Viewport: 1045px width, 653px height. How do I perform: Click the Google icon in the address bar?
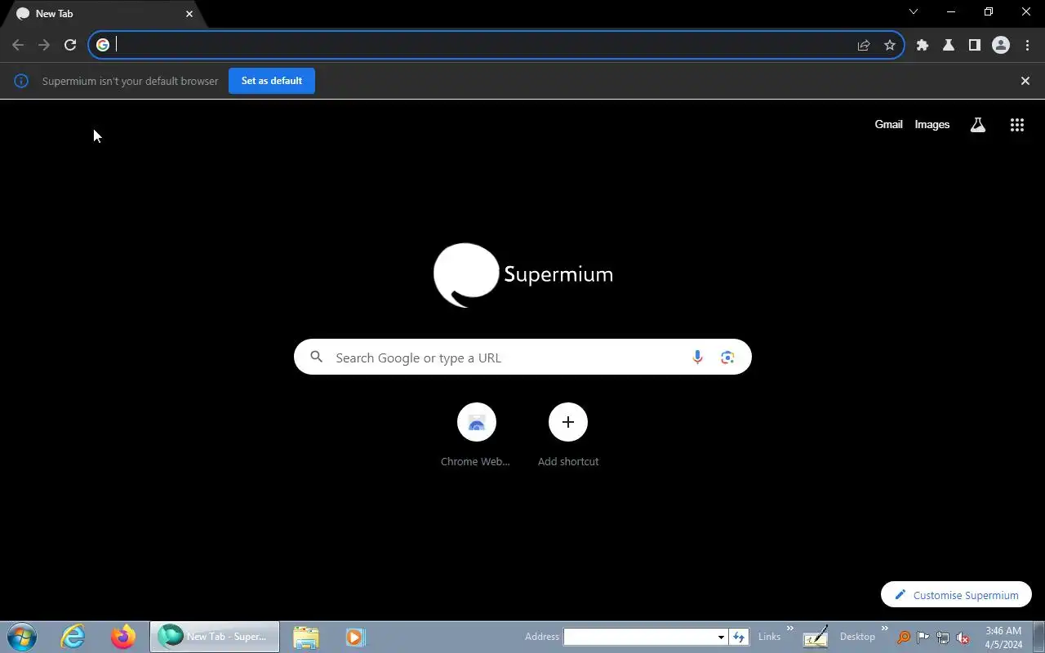103,45
